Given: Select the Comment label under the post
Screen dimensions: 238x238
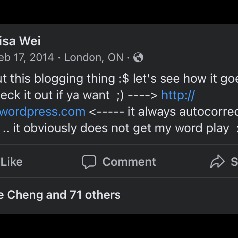Looking at the screenshot, I should 129,162.
